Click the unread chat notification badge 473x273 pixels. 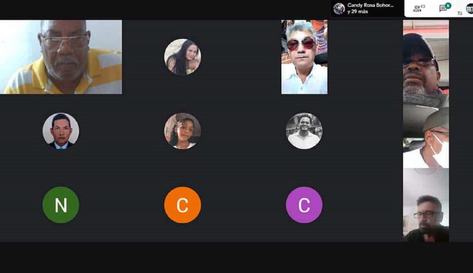[x=448, y=5]
